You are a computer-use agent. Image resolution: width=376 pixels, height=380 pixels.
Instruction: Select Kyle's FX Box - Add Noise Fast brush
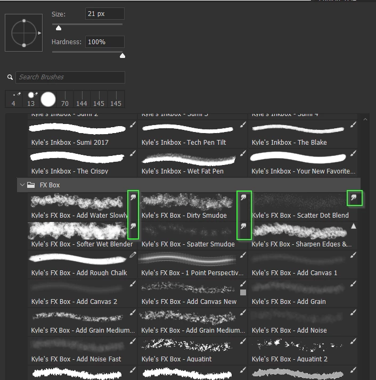(82, 350)
